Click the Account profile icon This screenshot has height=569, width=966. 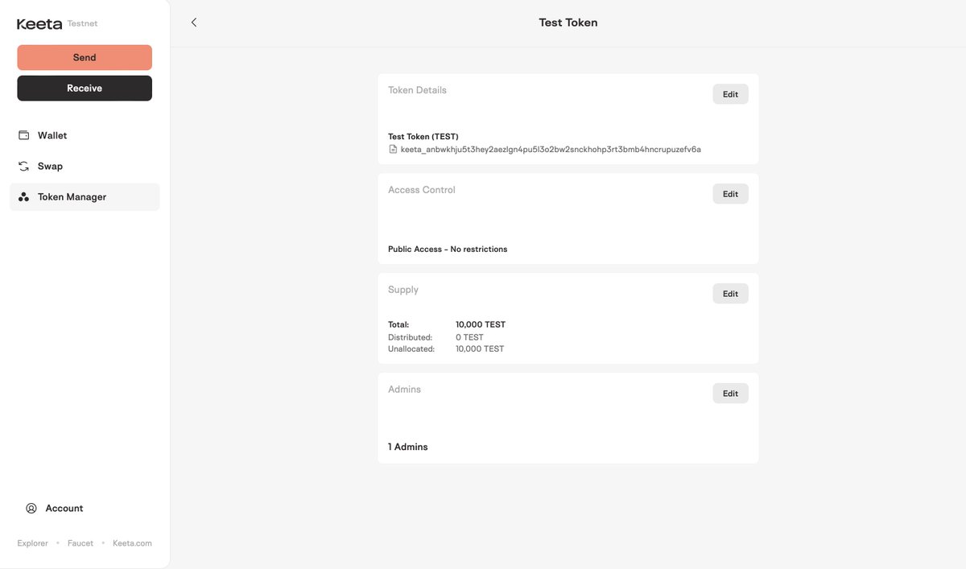tap(31, 509)
